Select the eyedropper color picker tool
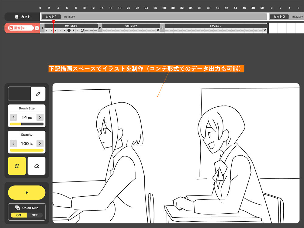Viewport: 304px width, 228px height. (x=38, y=94)
